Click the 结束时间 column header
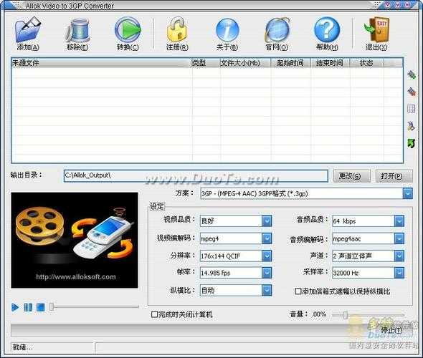The image size is (423, 358). [331, 63]
